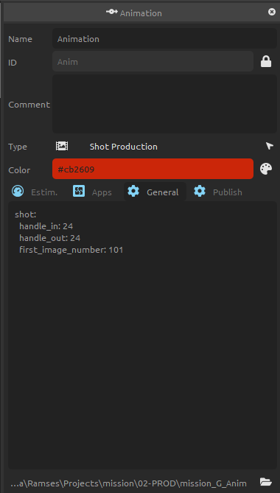Image resolution: width=280 pixels, height=493 pixels.
Task: Click inside the empty Comment box
Action: pyautogui.click(x=164, y=104)
